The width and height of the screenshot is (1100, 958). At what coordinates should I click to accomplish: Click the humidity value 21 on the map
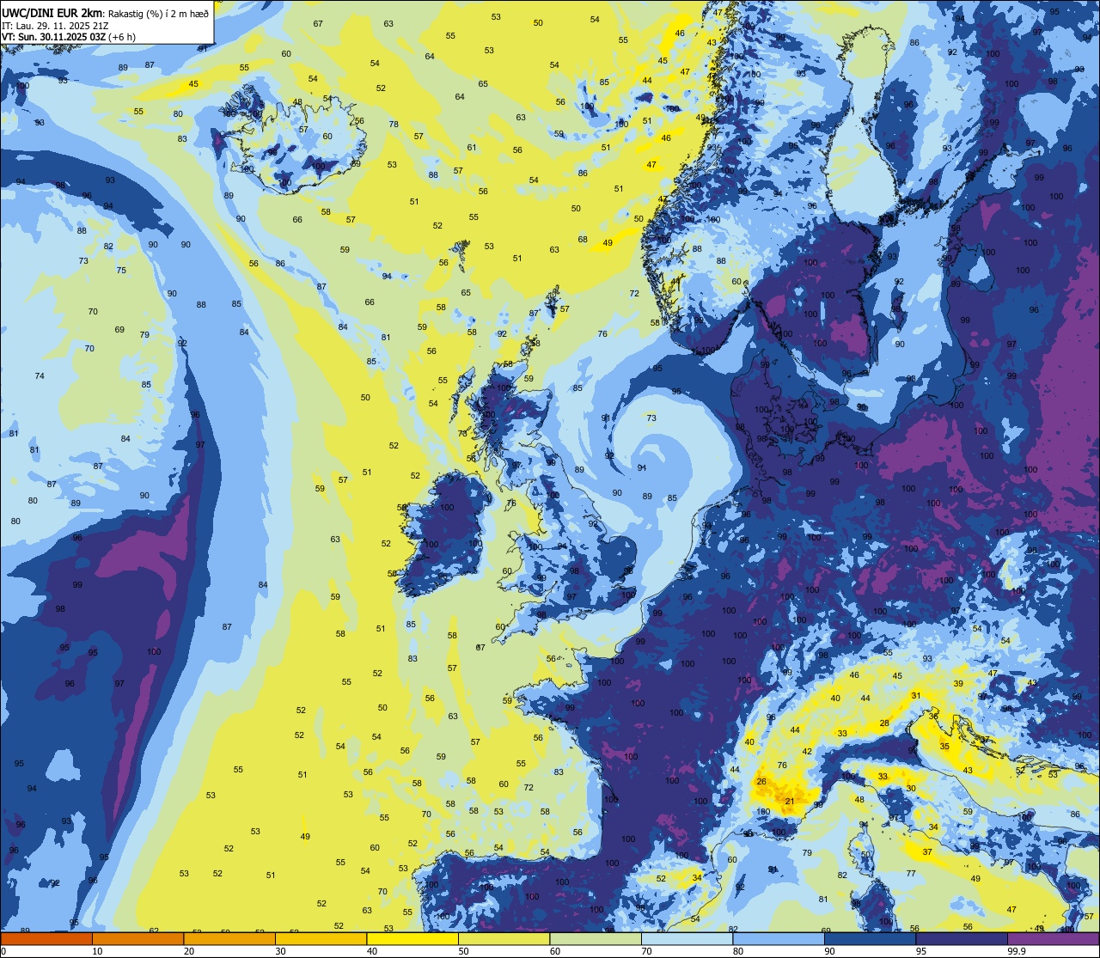click(790, 801)
